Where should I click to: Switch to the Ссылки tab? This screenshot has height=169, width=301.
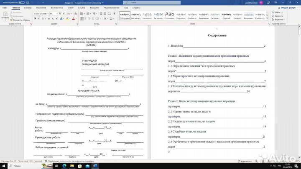click(82, 8)
